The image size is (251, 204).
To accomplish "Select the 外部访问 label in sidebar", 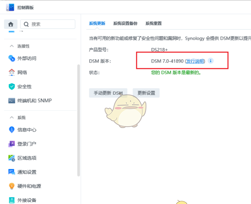I will tap(27, 58).
